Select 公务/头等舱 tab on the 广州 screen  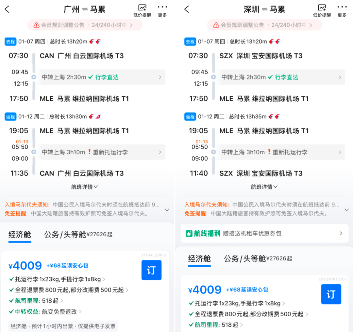pyautogui.click(x=78, y=235)
